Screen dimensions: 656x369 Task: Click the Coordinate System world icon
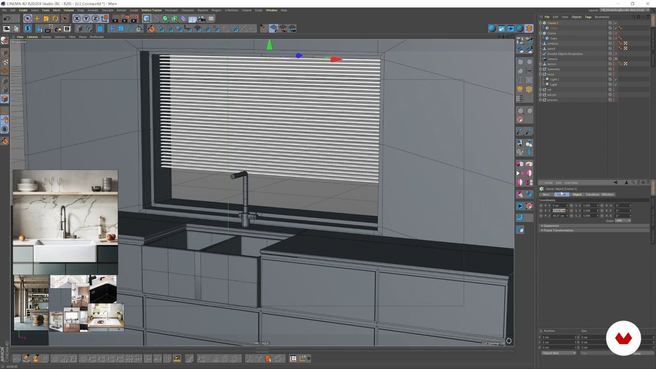(x=105, y=18)
